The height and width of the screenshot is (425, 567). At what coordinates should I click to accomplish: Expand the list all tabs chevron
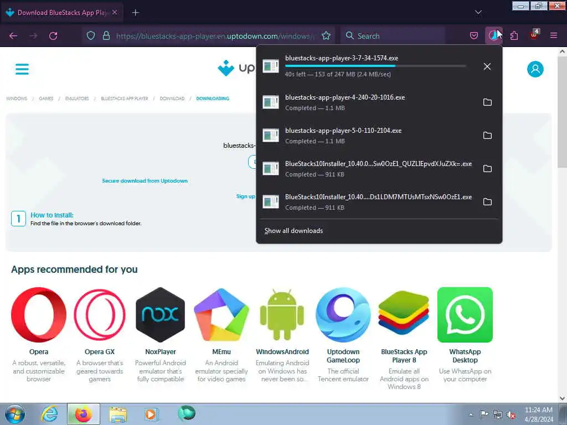click(478, 13)
